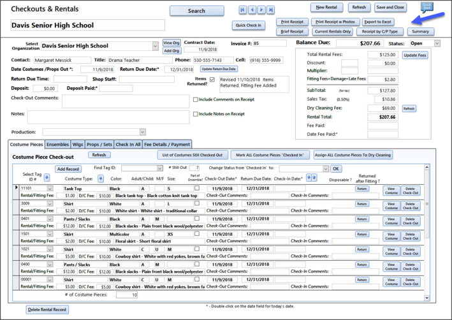This screenshot has height=320, width=452.
Task: Open the Status dropdown
Action: pos(437,44)
